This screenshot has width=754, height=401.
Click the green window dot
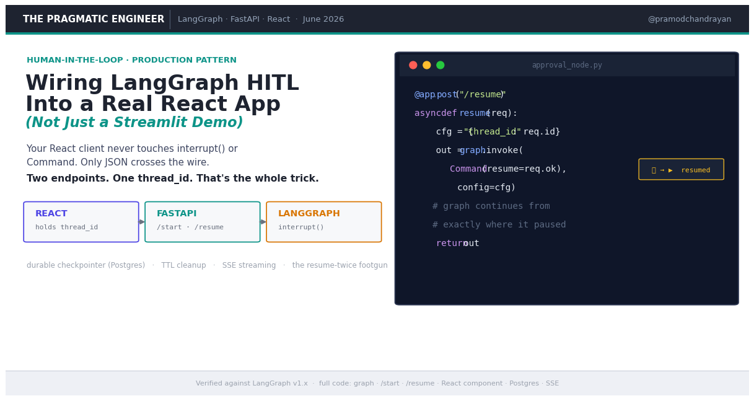coord(441,65)
